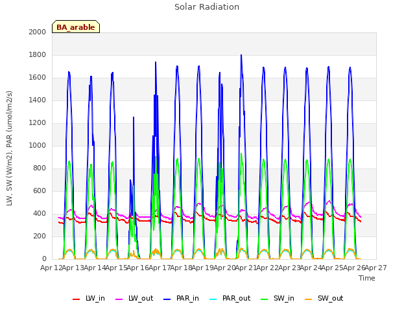Image resolution: width=415 pixels, height=311 pixels.
Task: Toggle the LW_out legend label
Action: pos(141,298)
